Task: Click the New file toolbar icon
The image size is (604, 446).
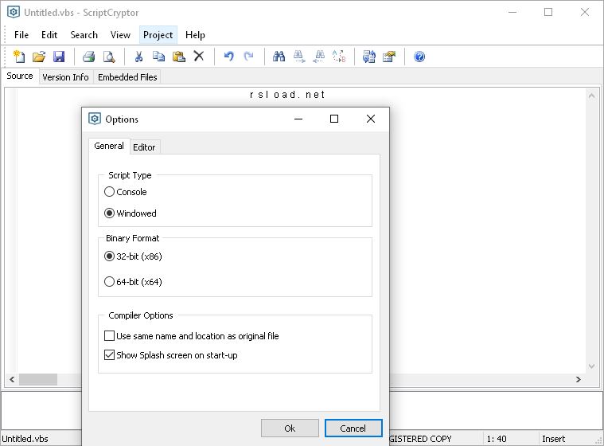Action: click(19, 57)
